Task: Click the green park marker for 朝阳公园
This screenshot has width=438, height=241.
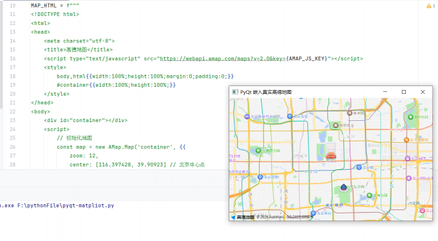Action: pos(411,117)
